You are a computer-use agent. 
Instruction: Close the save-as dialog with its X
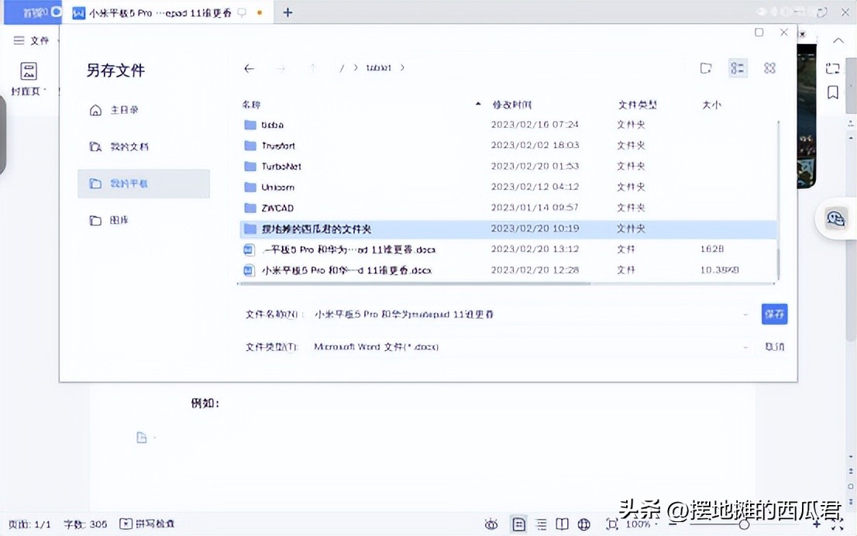click(x=783, y=33)
